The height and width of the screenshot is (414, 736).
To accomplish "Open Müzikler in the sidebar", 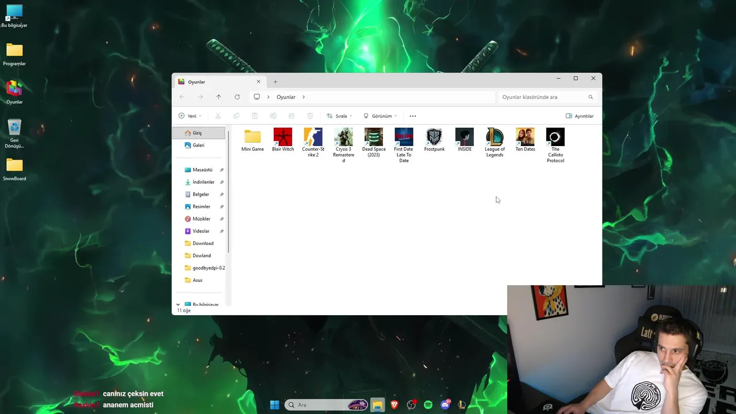I will click(199, 218).
